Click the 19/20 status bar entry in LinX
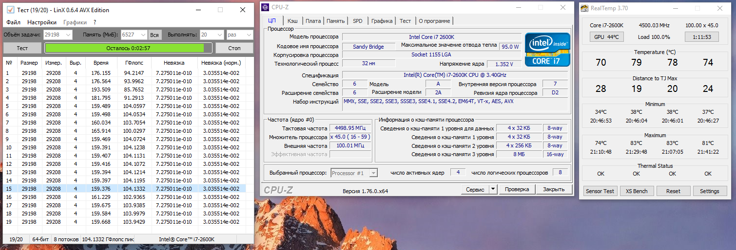 pyautogui.click(x=16, y=239)
